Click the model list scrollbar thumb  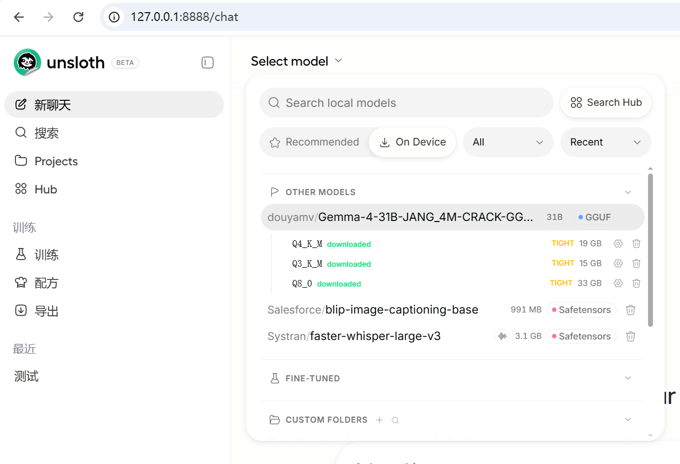click(x=651, y=250)
